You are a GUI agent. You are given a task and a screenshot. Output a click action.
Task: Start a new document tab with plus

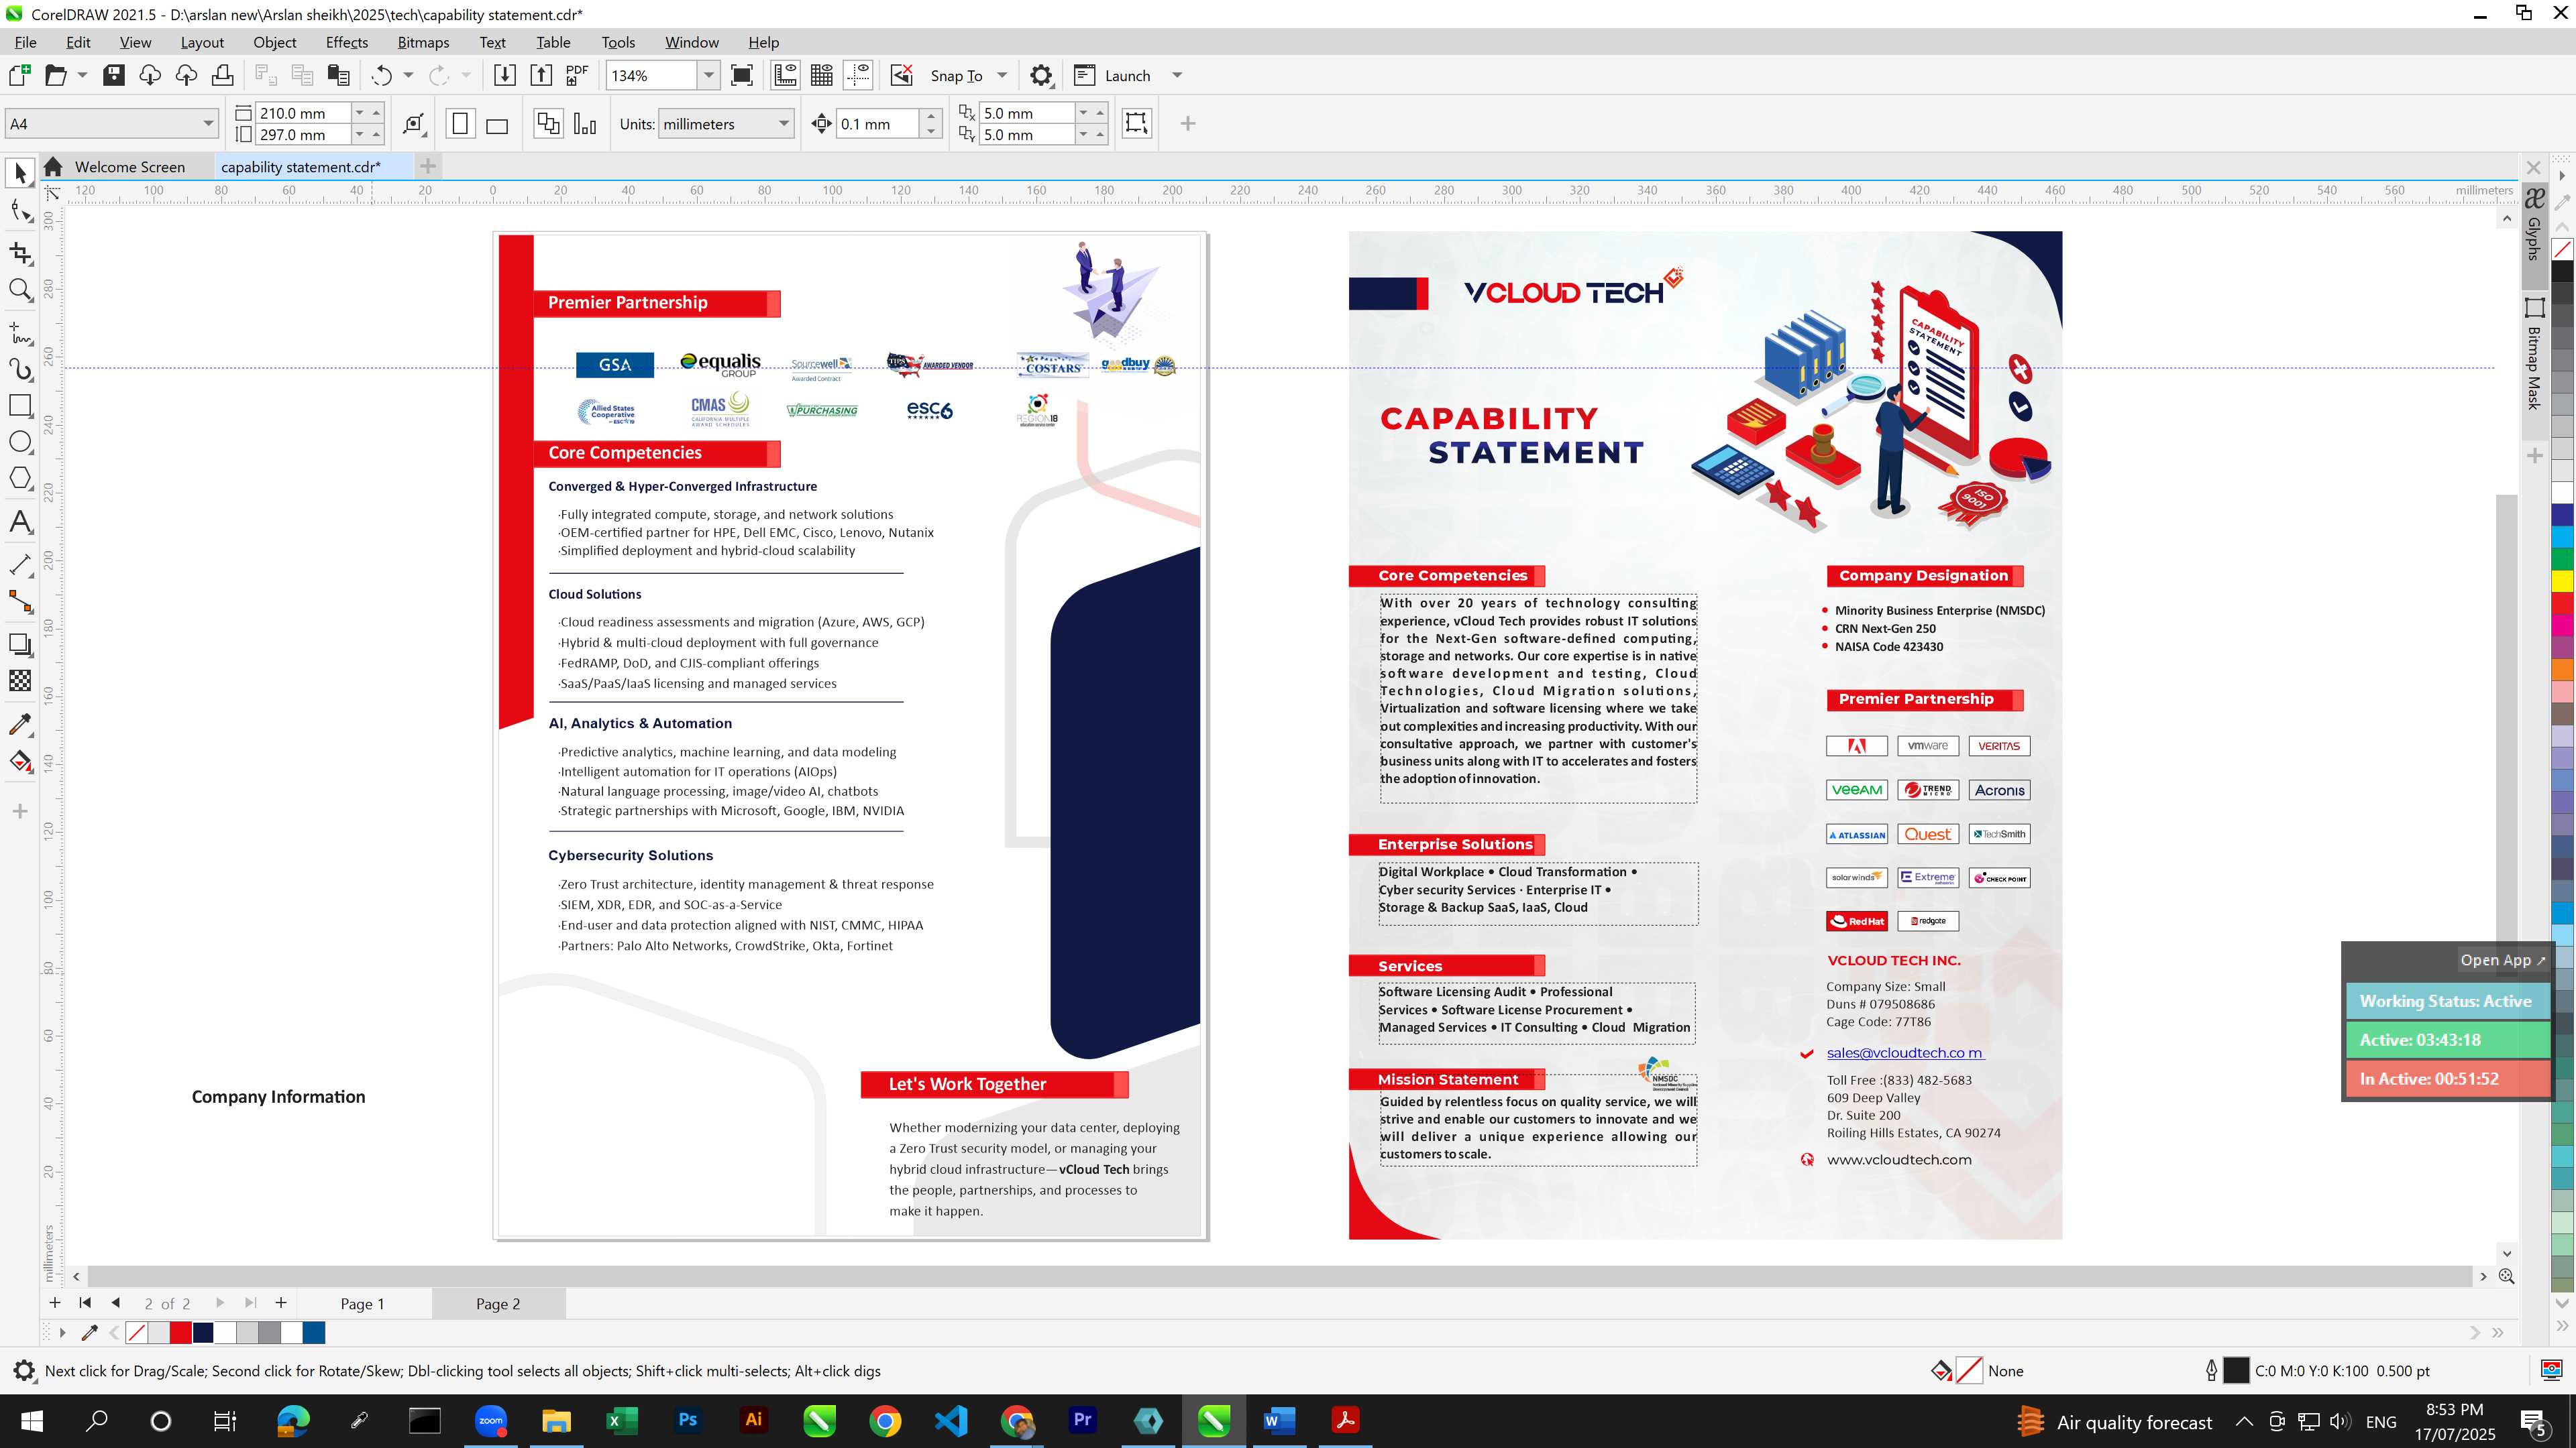tap(428, 166)
